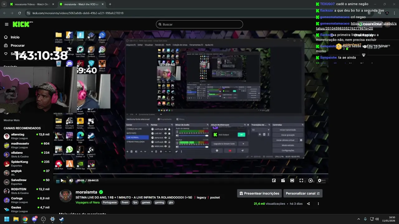Close the Watch the VOD tab
399x224 pixels.
coord(103,4)
